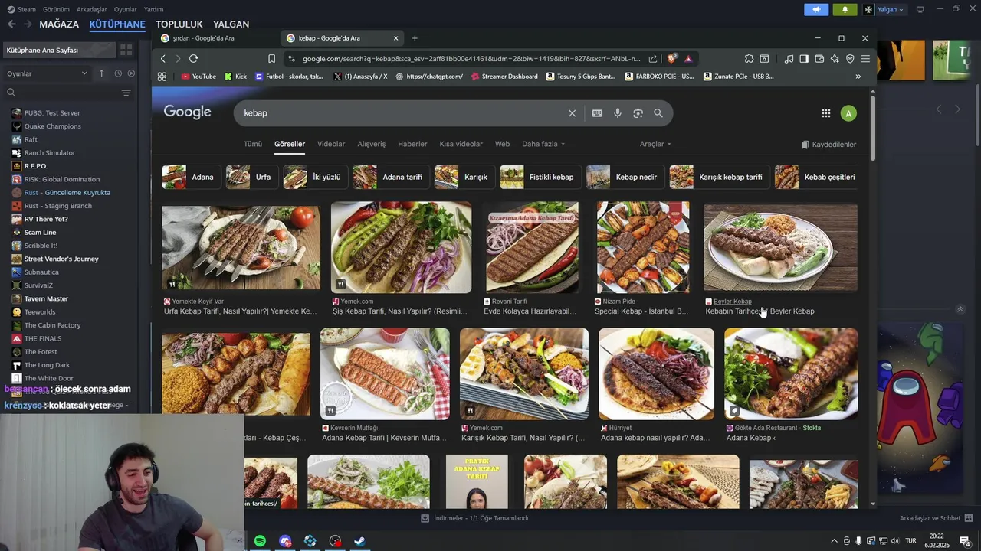Select Tavern Master in Steam game list
This screenshot has width=981, height=551.
[x=46, y=298]
